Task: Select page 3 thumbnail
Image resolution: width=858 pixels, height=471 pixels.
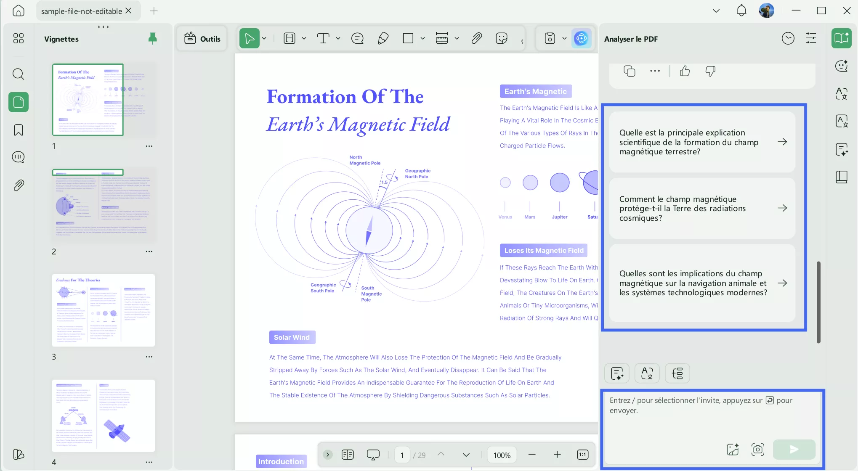Action: [x=103, y=310]
